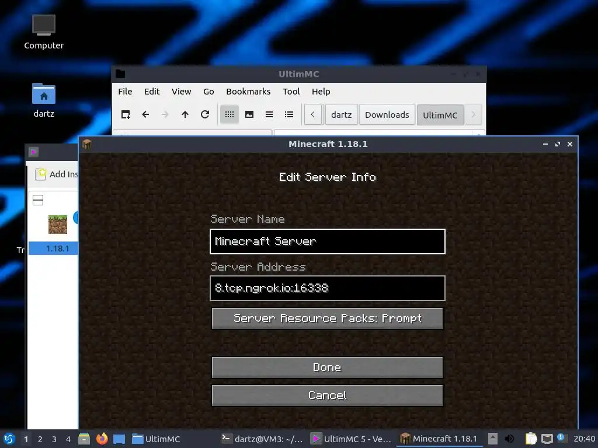Image resolution: width=598 pixels, height=448 pixels.
Task: Open the clipboard tray icon
Action: coord(531,439)
